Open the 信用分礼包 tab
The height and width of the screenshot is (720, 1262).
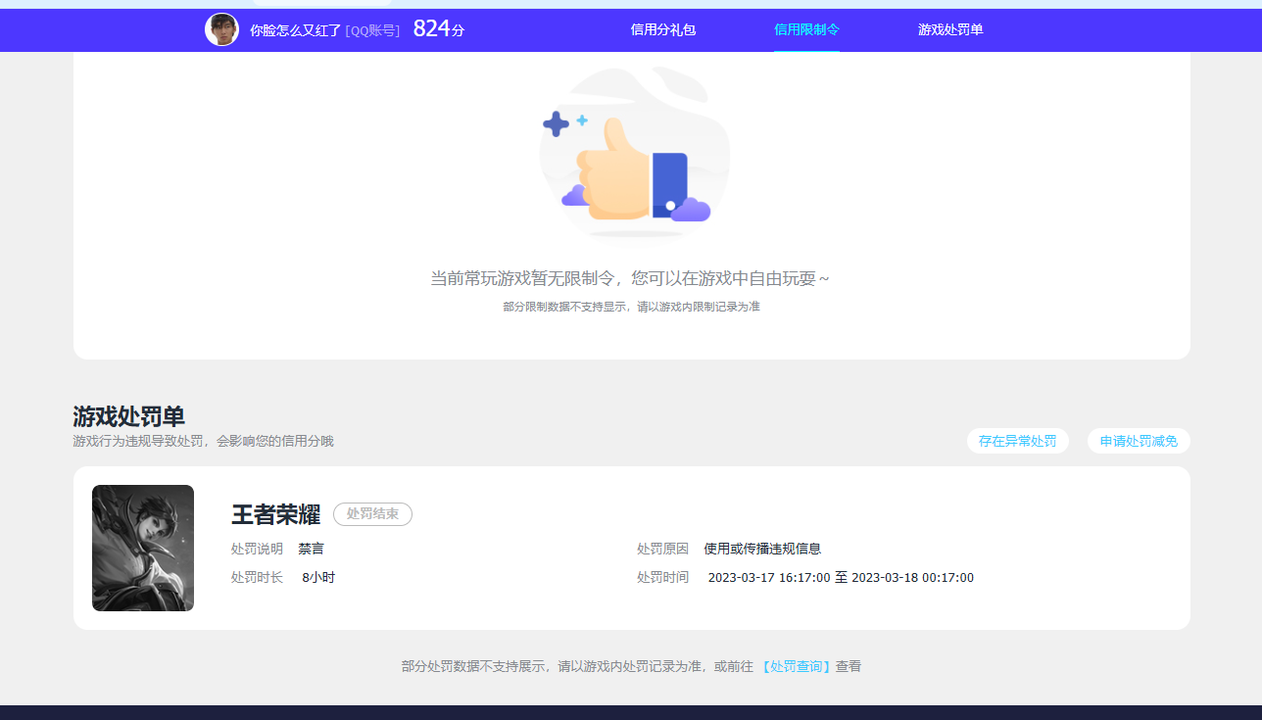[x=663, y=29]
